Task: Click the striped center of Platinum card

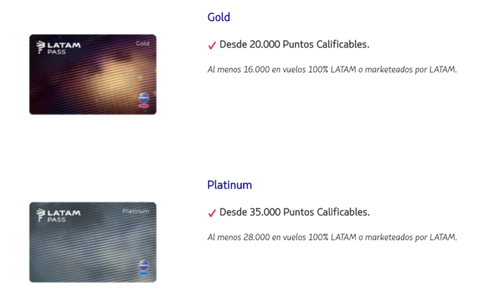Action: (93, 242)
